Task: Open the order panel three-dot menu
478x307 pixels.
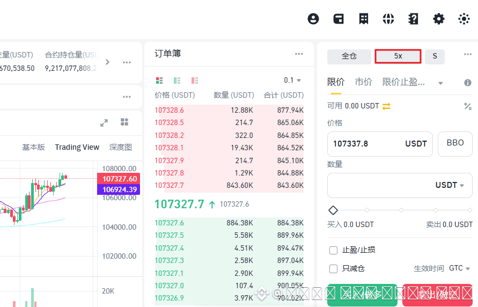Action: point(468,54)
